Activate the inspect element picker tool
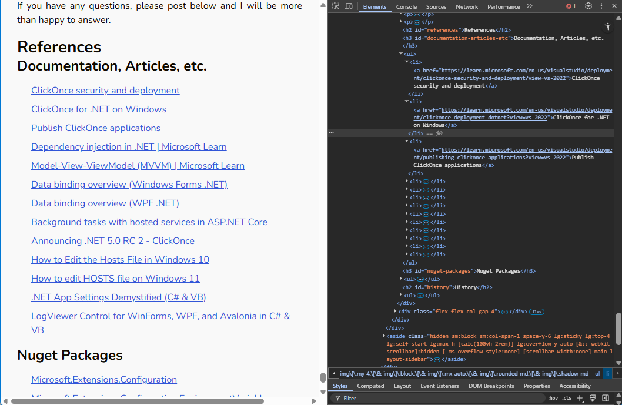622x405 pixels. [x=336, y=6]
